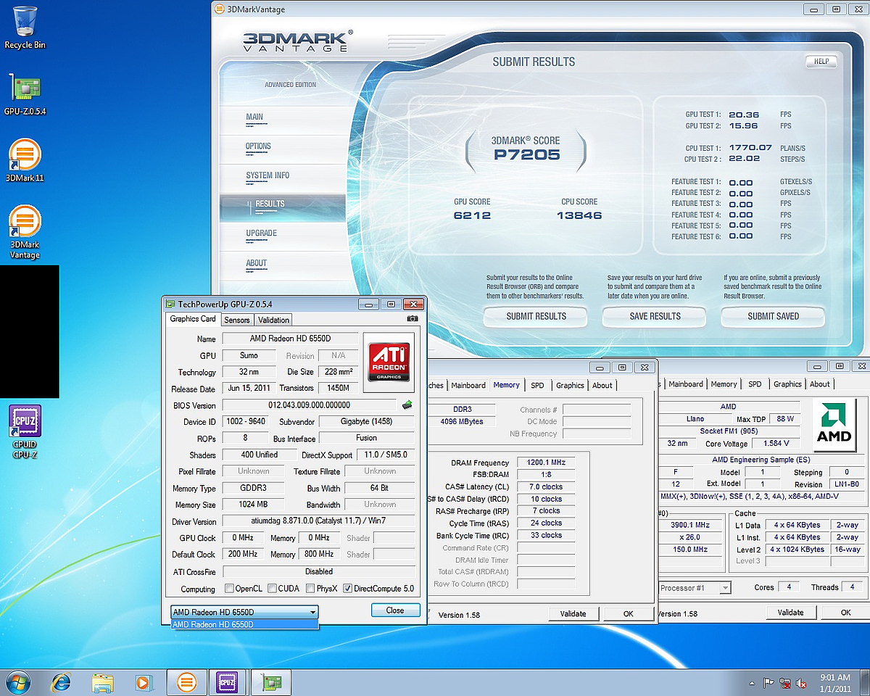Screen dimensions: 870x696
Task: Click the GPU score value 6212
Action: click(473, 215)
